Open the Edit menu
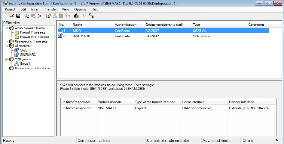 [23, 9]
